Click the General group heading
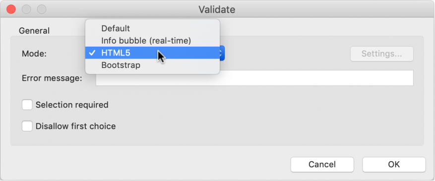This screenshot has width=435, height=181. click(34, 30)
